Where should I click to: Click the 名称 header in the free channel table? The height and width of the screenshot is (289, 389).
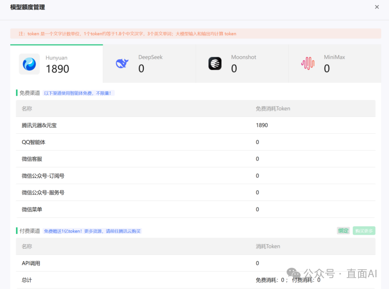(x=27, y=109)
